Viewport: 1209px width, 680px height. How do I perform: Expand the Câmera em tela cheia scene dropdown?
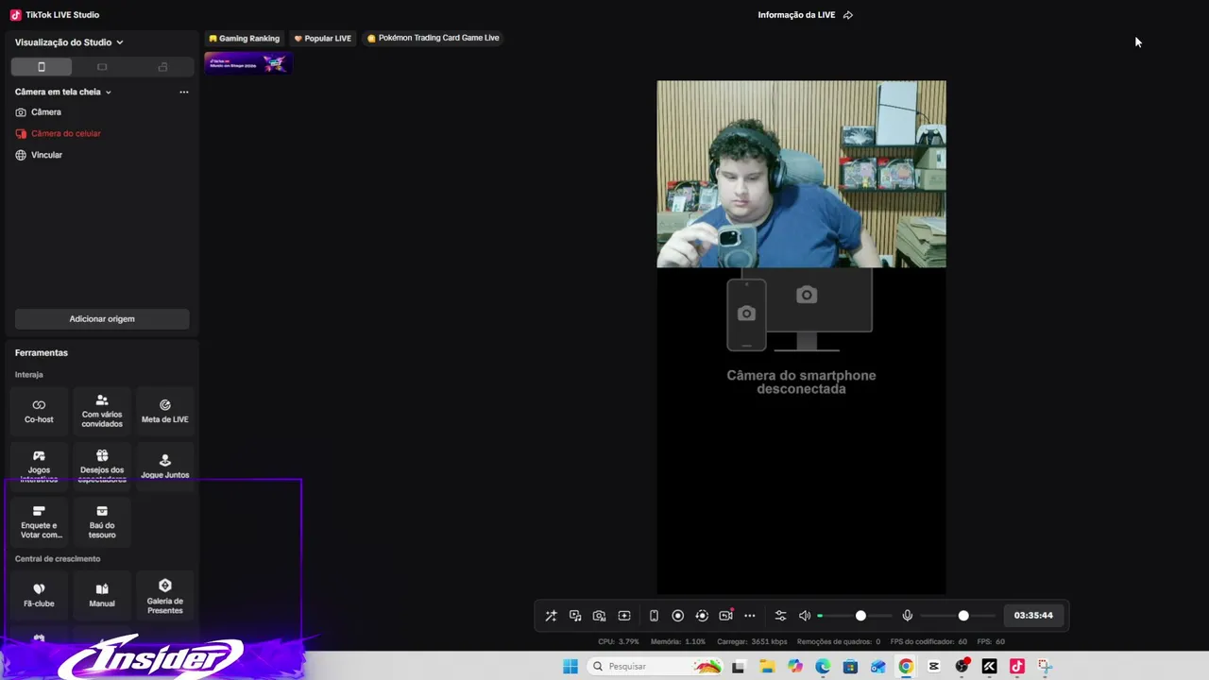pos(63,93)
